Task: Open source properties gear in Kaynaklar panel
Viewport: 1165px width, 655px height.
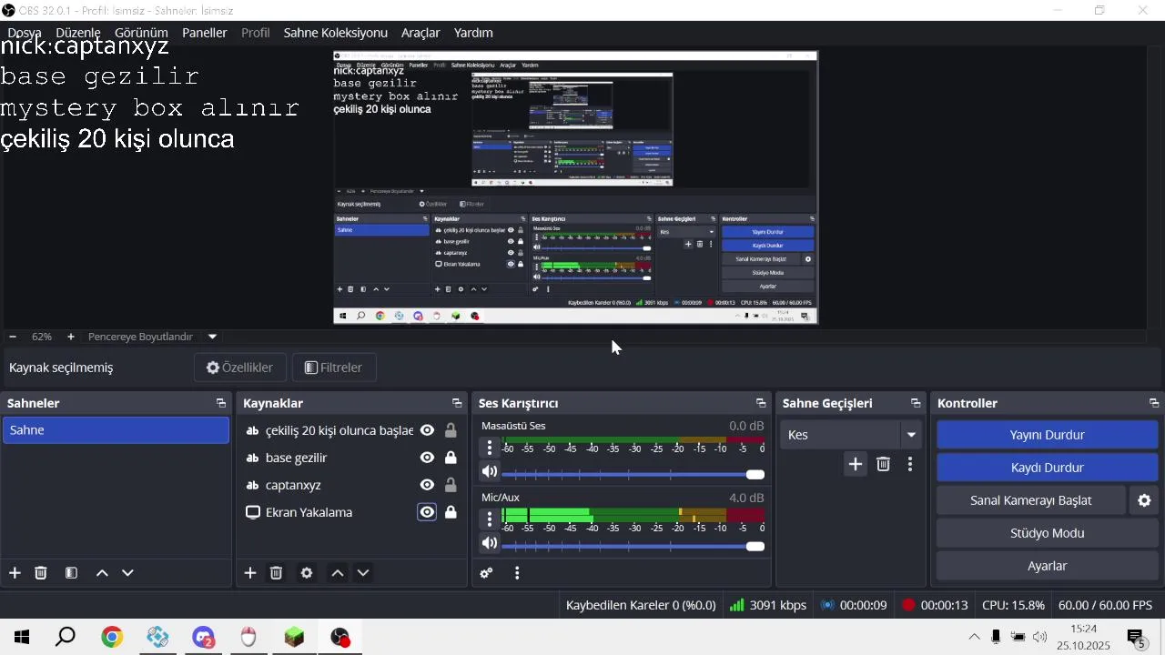Action: click(307, 573)
